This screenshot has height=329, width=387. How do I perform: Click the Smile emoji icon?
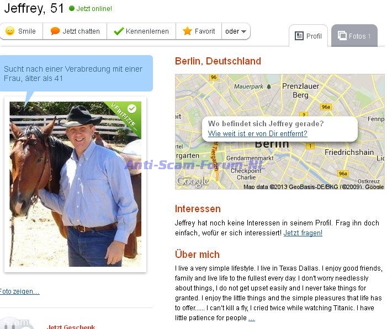tap(10, 31)
